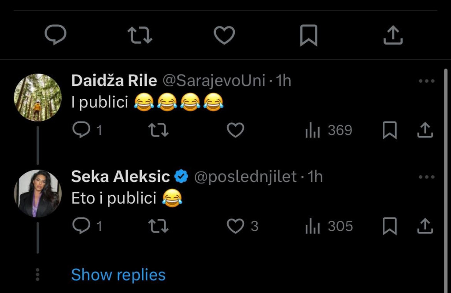Open Daidža Rile's profile picture
Viewport: 451px width, 293px height.
click(38, 97)
